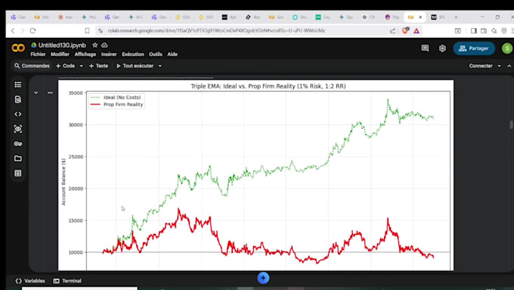The width and height of the screenshot is (514, 290).
Task: Click the cloud save status icon
Action: (x=104, y=45)
